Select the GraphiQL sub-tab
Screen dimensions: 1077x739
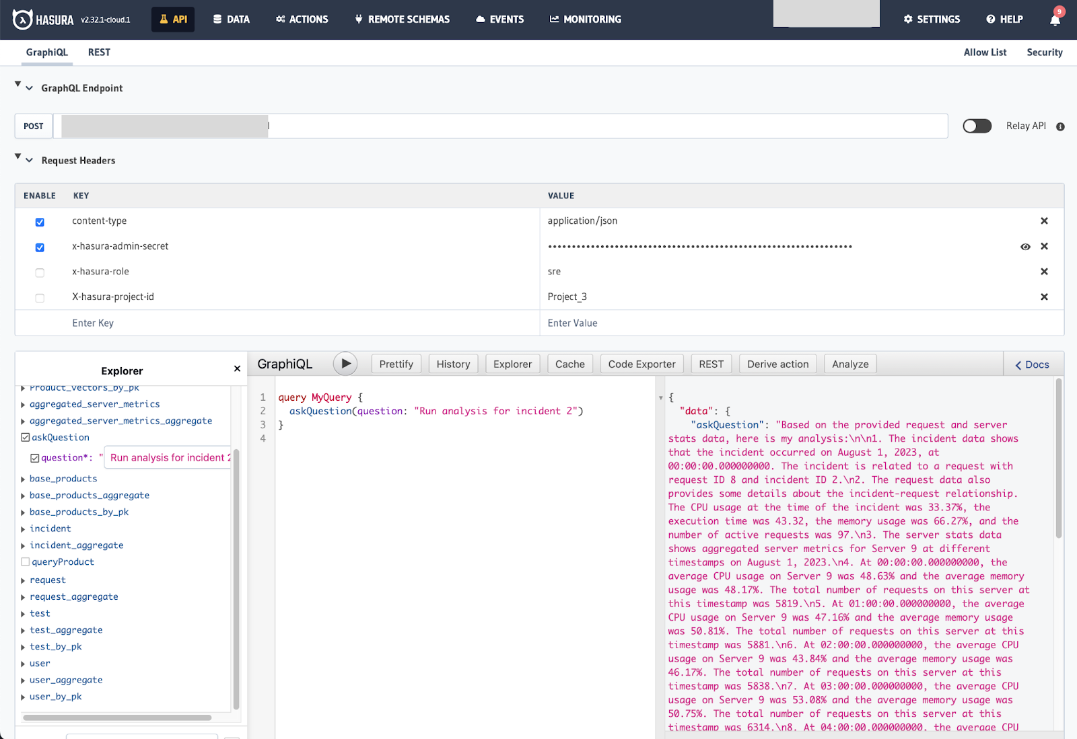click(47, 52)
